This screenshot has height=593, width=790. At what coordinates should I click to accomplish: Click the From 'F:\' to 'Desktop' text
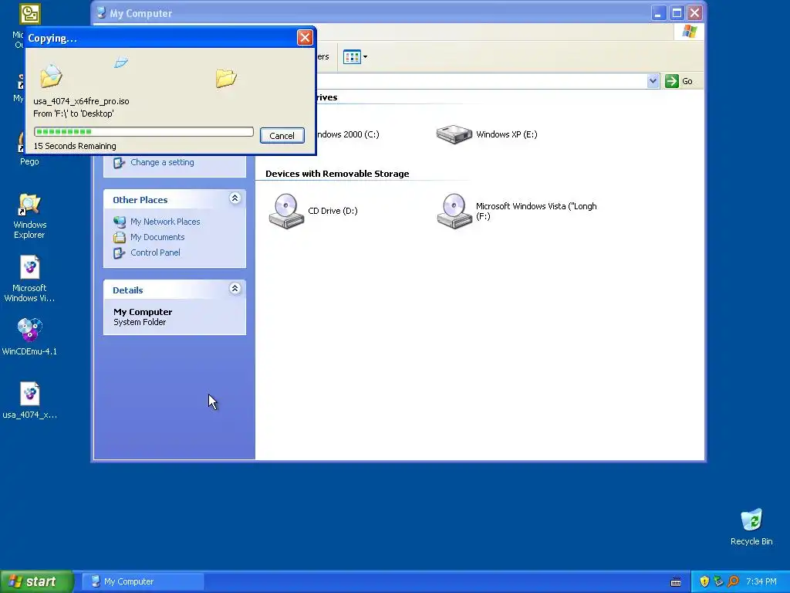[x=73, y=114]
